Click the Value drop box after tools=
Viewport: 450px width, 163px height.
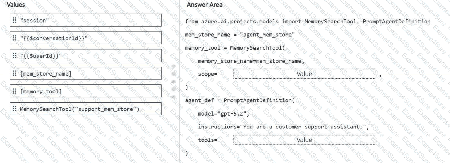pos(304,140)
